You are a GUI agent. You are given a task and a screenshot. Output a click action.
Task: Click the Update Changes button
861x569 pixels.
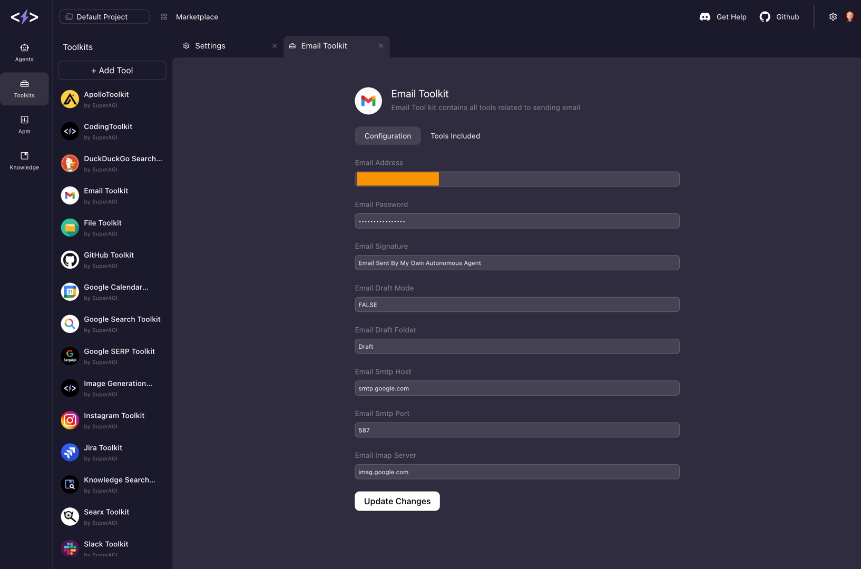[x=397, y=501]
